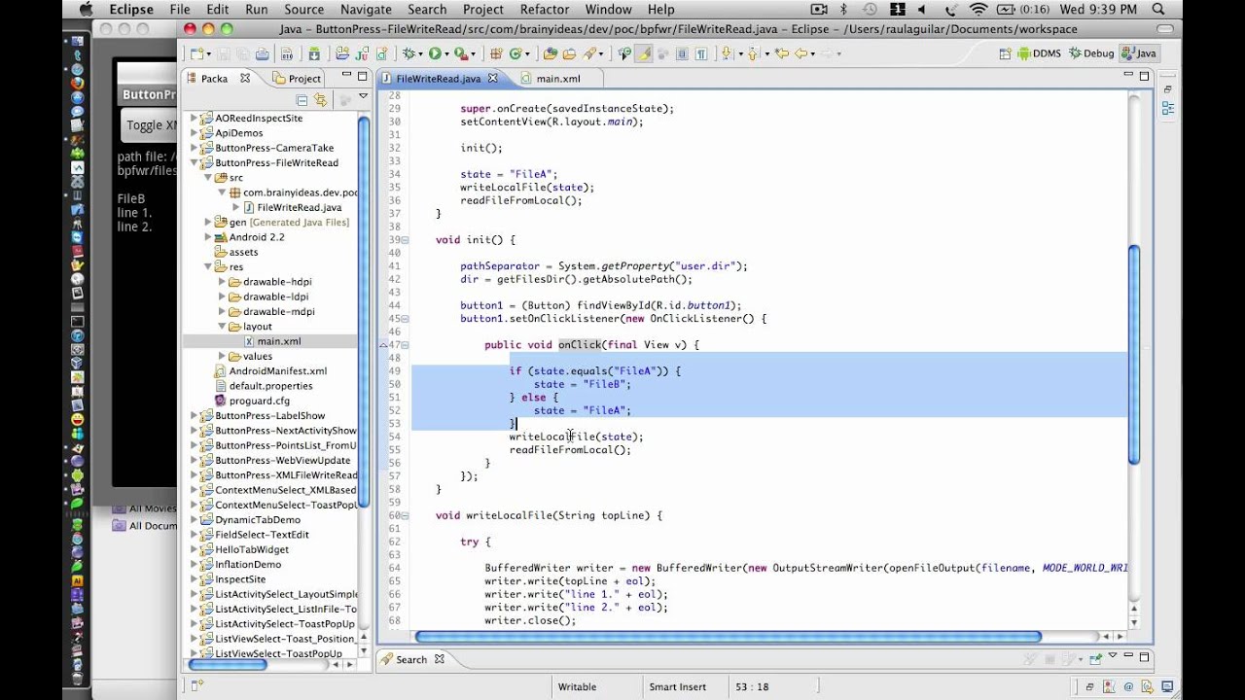Toggle Mark Occurrences highlighter
The image size is (1245, 700).
point(645,53)
